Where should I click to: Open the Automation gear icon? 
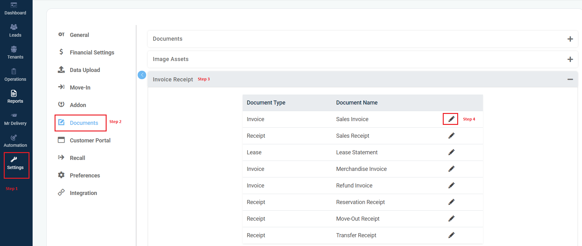pos(14,137)
